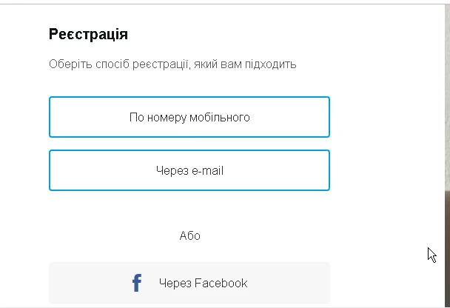Click the gray instruction line under the title
Screen dimensions: 450x308
(172, 64)
